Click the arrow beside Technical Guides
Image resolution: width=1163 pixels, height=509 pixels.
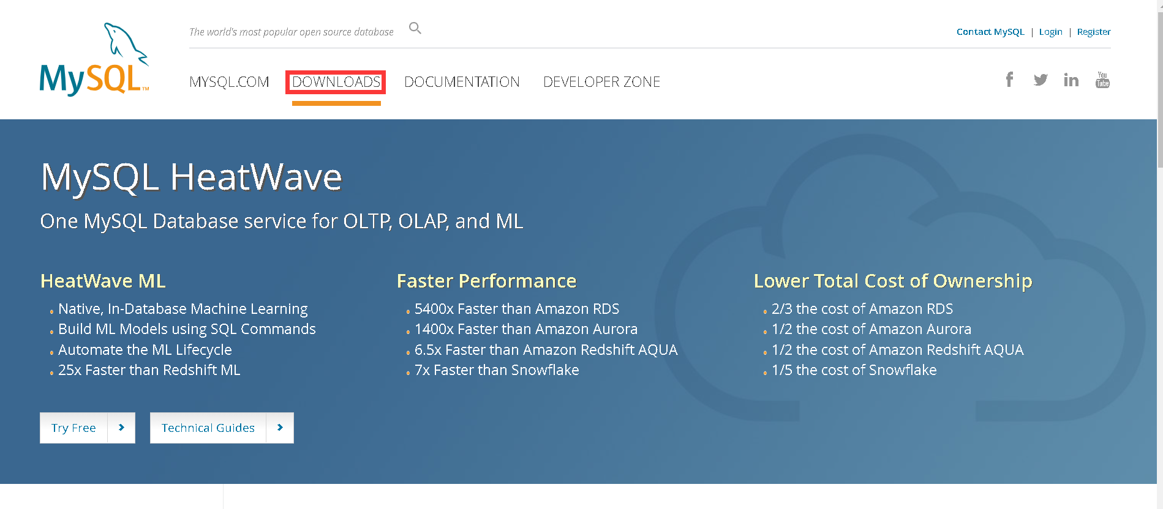click(x=280, y=428)
